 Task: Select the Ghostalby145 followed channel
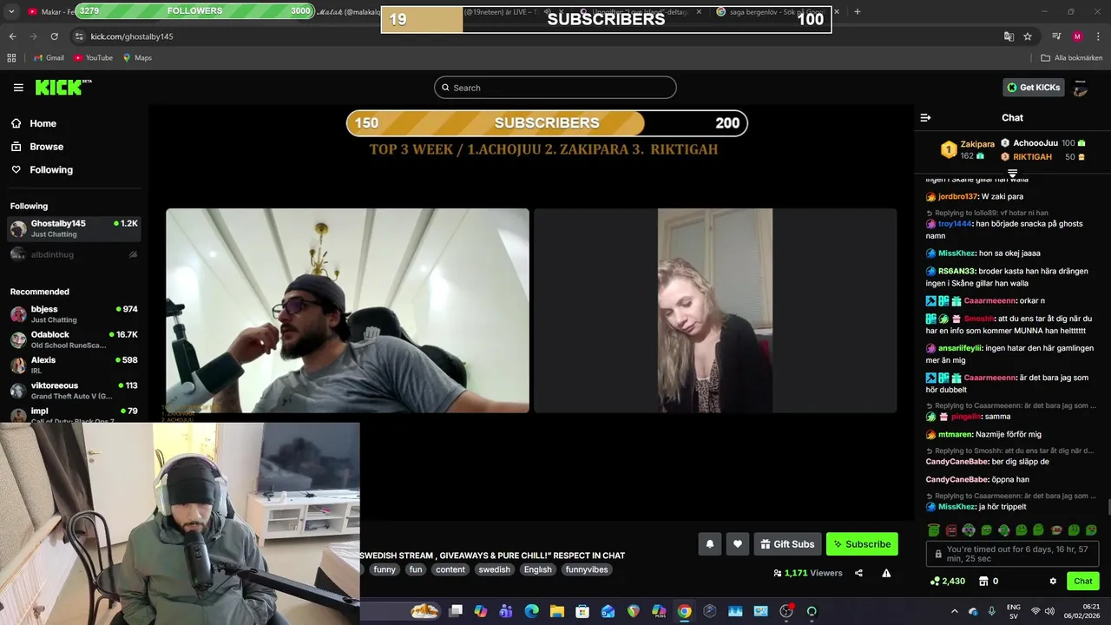74,229
